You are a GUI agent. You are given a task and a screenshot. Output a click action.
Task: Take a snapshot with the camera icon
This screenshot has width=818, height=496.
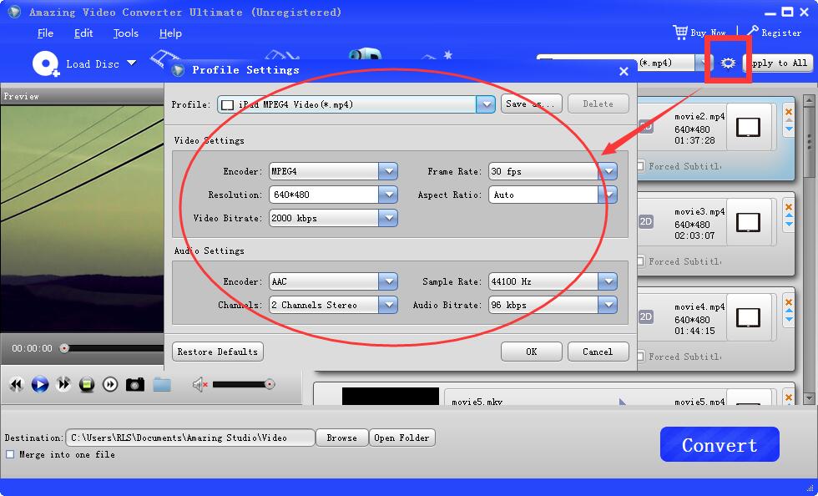pyautogui.click(x=135, y=385)
